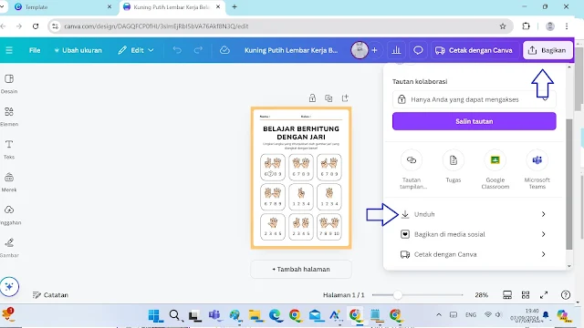584x328 pixels.
Task: Add collaborator with plus icon
Action: coord(374,50)
